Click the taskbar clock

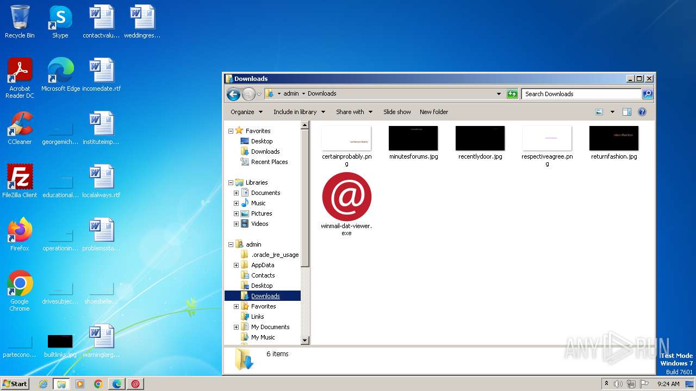click(668, 384)
